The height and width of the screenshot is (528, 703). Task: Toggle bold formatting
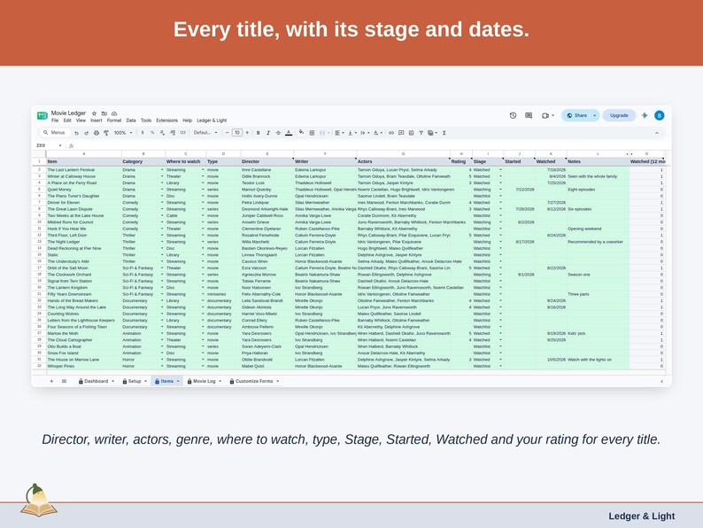259,133
